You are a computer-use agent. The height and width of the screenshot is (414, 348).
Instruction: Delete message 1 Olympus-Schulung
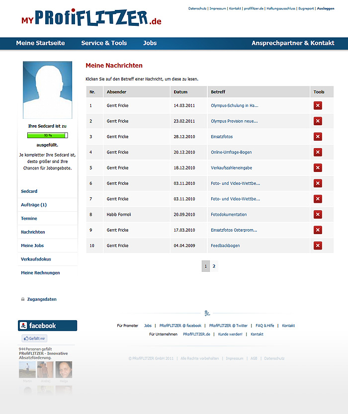coord(318,105)
